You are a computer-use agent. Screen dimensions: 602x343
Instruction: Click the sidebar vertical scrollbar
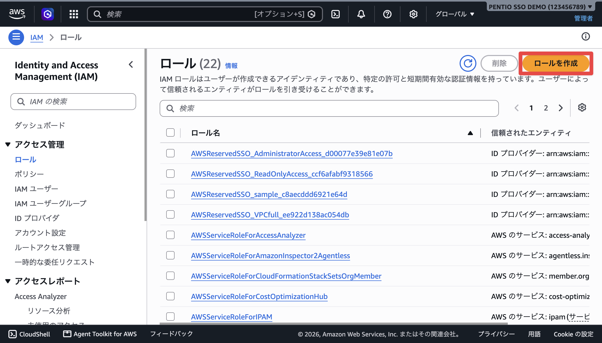[x=146, y=135]
